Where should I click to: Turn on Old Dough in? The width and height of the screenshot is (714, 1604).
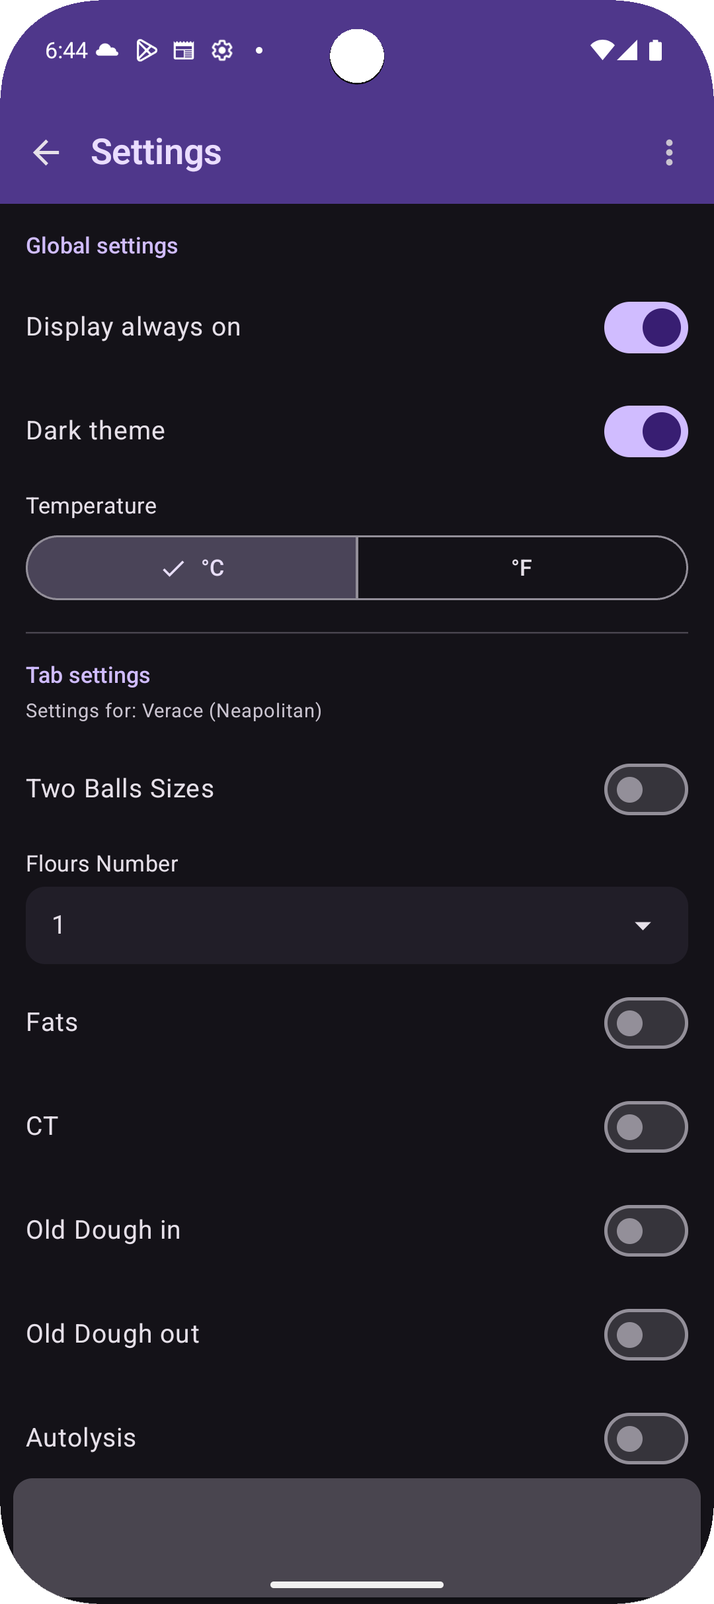(646, 1231)
